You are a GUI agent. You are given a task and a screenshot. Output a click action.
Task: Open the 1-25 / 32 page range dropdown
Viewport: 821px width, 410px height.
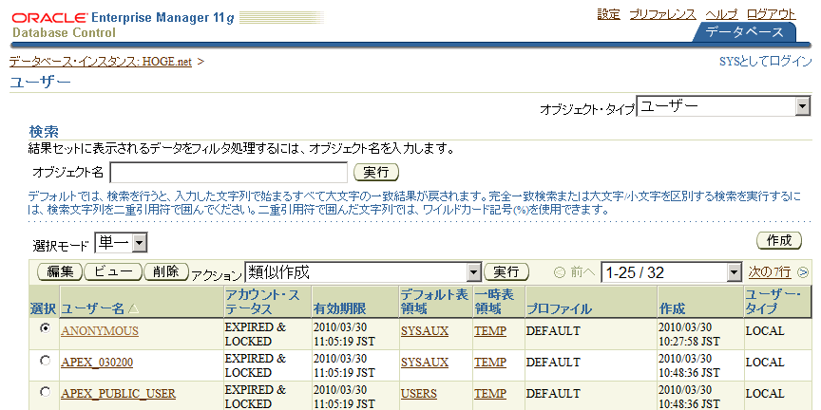coord(732,273)
